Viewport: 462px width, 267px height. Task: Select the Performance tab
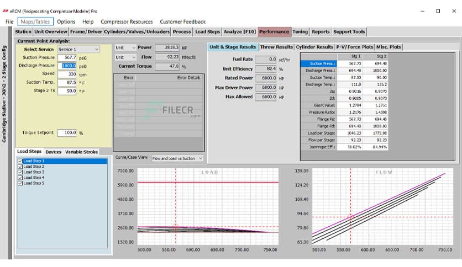pos(274,32)
